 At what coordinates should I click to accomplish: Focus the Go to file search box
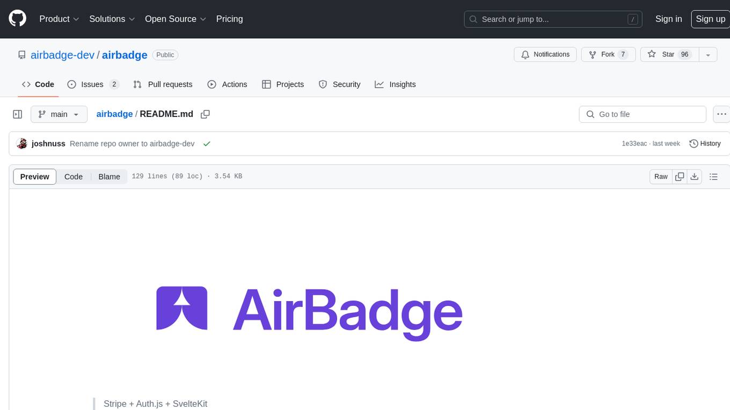(643, 114)
